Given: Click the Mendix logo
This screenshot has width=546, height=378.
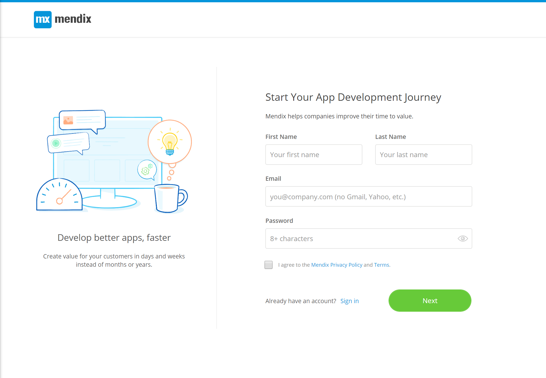Looking at the screenshot, I should point(63,19).
